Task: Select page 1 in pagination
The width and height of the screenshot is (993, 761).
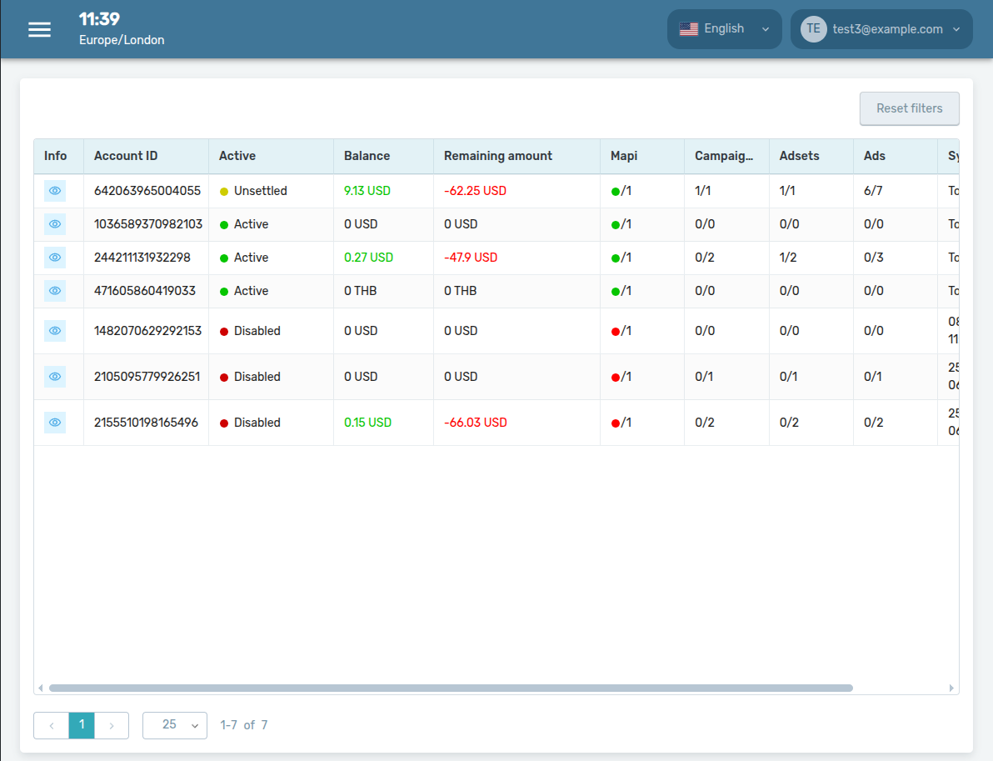Action: [82, 725]
